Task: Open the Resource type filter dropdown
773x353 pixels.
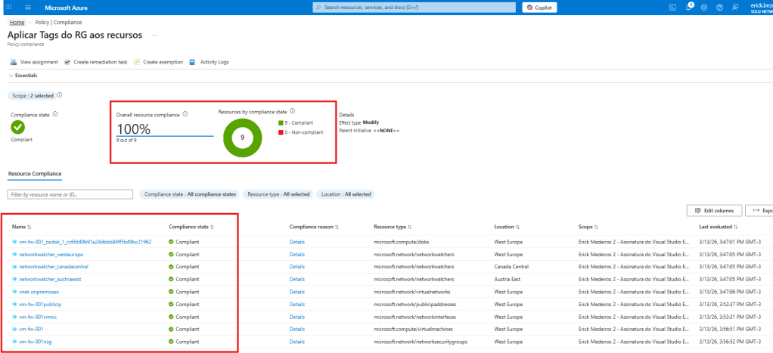Action: click(x=278, y=194)
